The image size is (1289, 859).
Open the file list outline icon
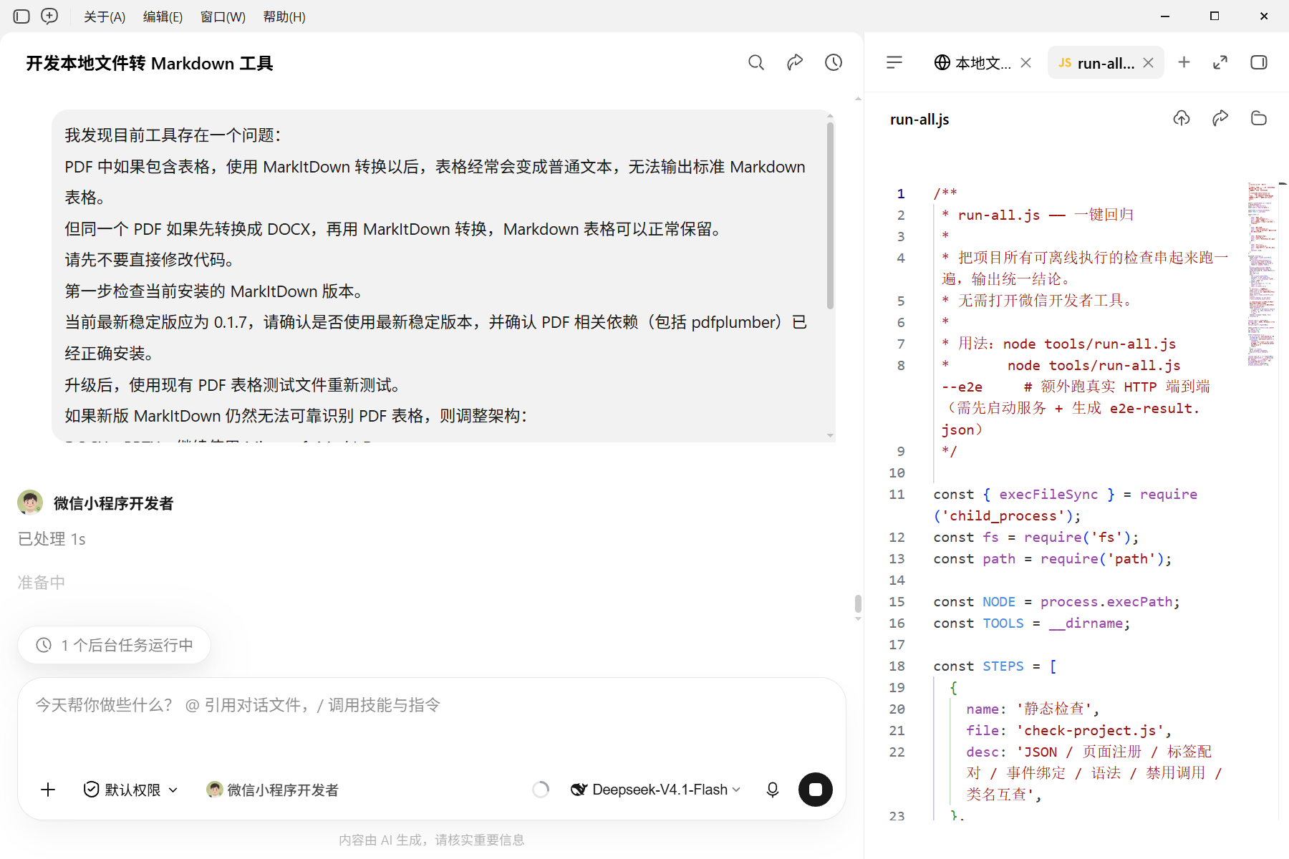point(894,63)
